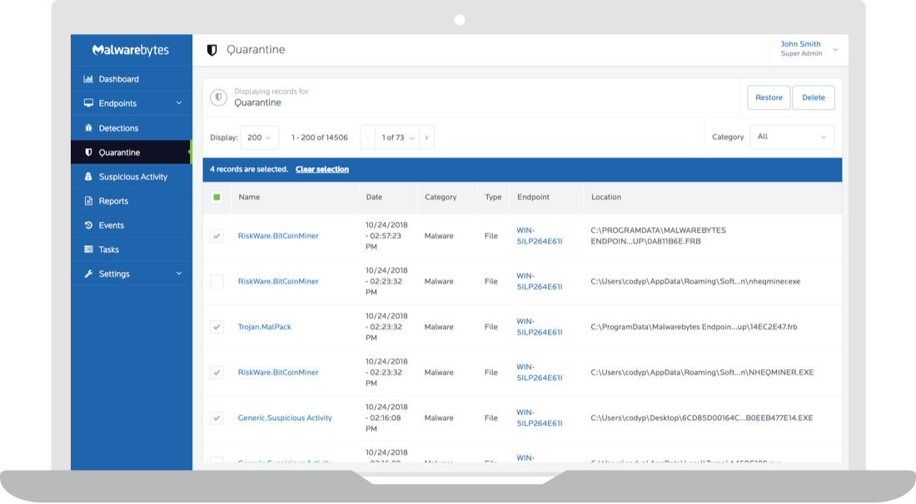Click the Malwarebytes logo
The image size is (916, 504).
tap(131, 50)
